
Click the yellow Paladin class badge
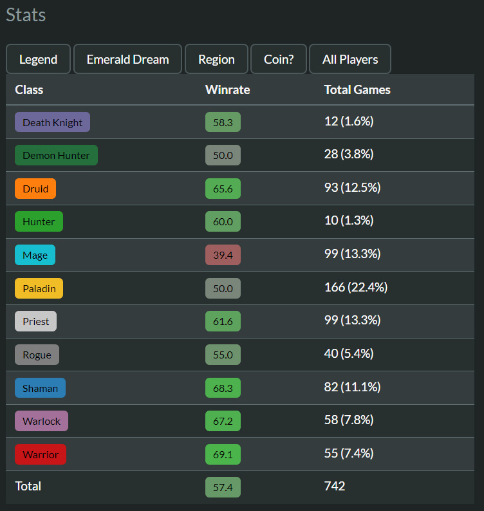[x=39, y=288]
